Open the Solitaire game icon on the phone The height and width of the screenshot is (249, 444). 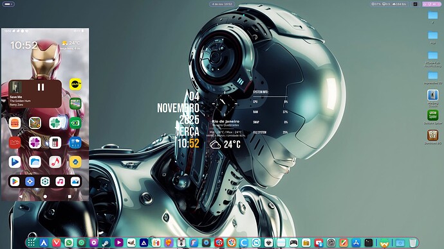[x=75, y=103]
